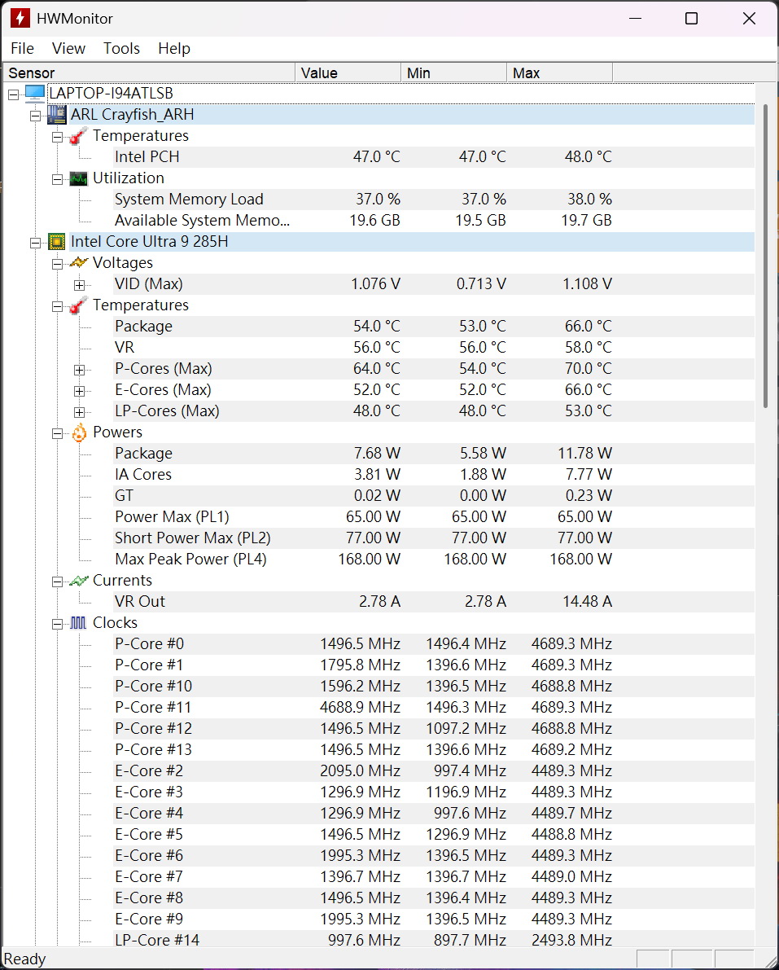
Task: Click the Intel Core Ultra 9 CPU chip icon
Action: pyautogui.click(x=57, y=241)
